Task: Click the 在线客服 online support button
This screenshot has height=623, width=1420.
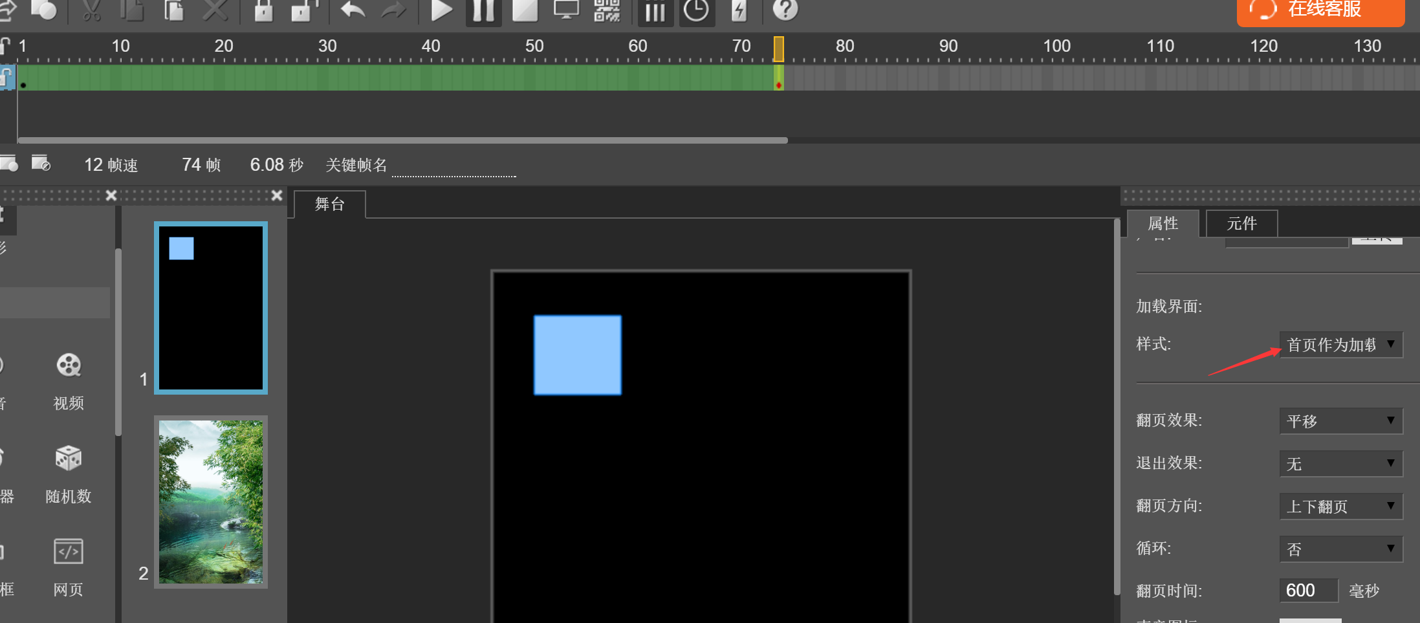Action: [x=1320, y=10]
